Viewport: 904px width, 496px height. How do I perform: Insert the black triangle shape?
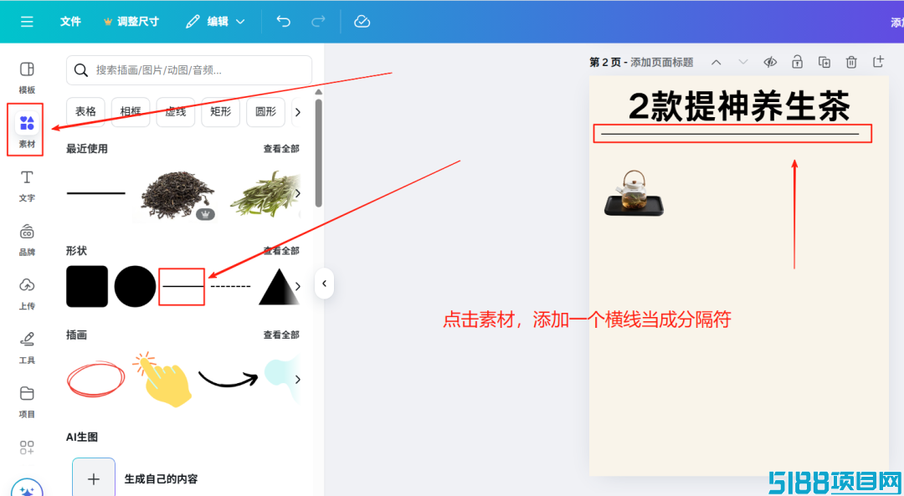click(279, 287)
